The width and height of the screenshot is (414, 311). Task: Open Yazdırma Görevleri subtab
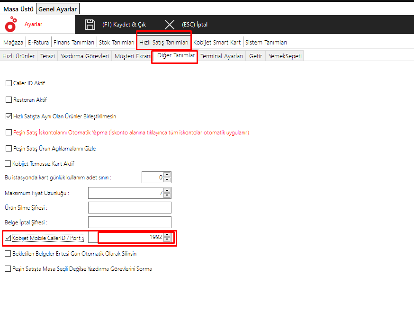(x=84, y=56)
